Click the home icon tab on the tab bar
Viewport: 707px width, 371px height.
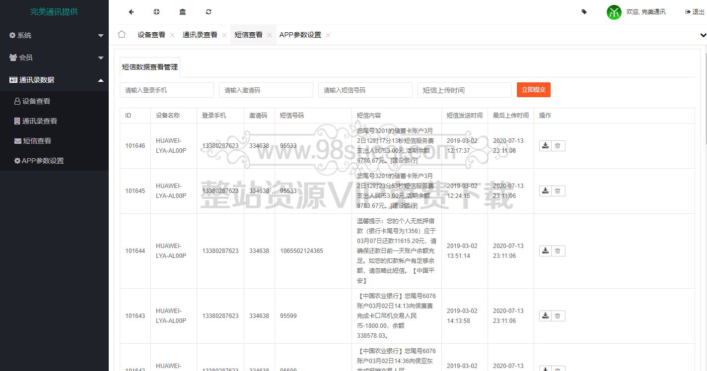coord(121,34)
